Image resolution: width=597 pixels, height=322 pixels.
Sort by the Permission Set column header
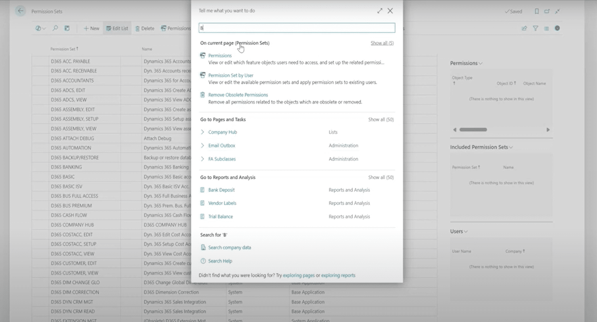coord(64,49)
